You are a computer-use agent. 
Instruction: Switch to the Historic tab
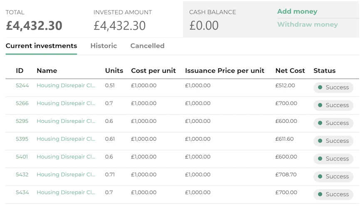(x=104, y=46)
